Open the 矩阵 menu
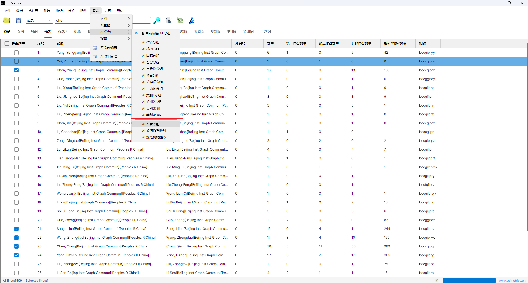This screenshot has width=528, height=283. (47, 11)
